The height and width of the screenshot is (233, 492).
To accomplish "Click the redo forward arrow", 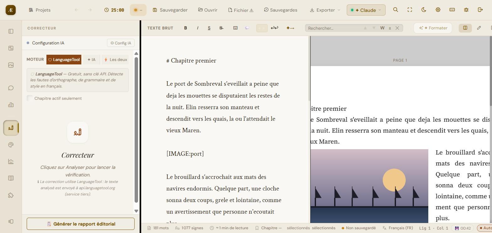I will [90, 10].
